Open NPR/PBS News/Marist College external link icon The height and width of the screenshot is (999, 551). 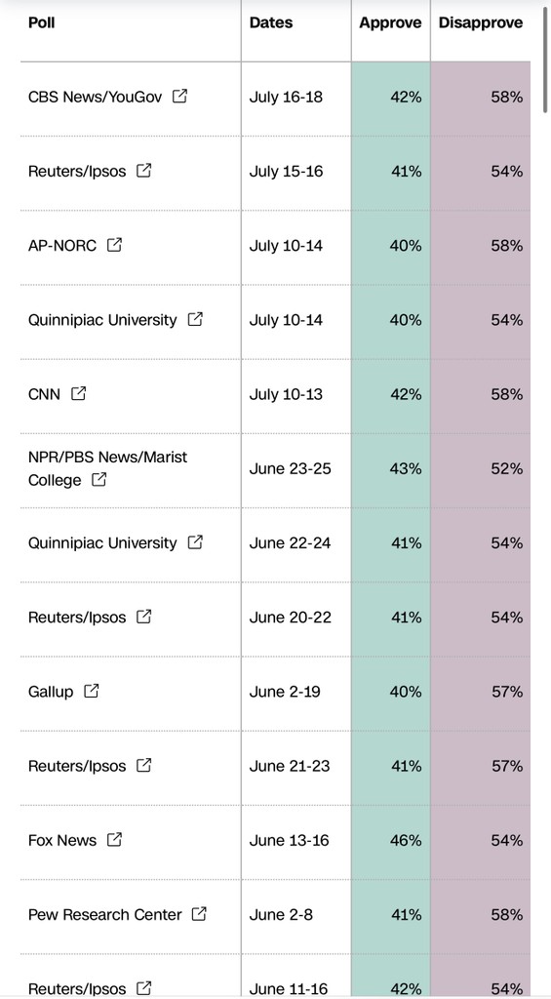tap(98, 479)
